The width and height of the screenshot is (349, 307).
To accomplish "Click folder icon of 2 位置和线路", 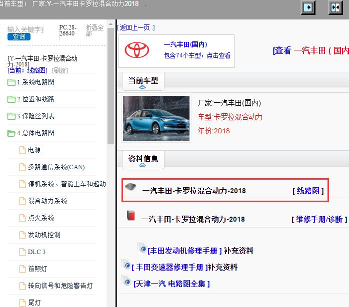I will pyautogui.click(x=11, y=99).
